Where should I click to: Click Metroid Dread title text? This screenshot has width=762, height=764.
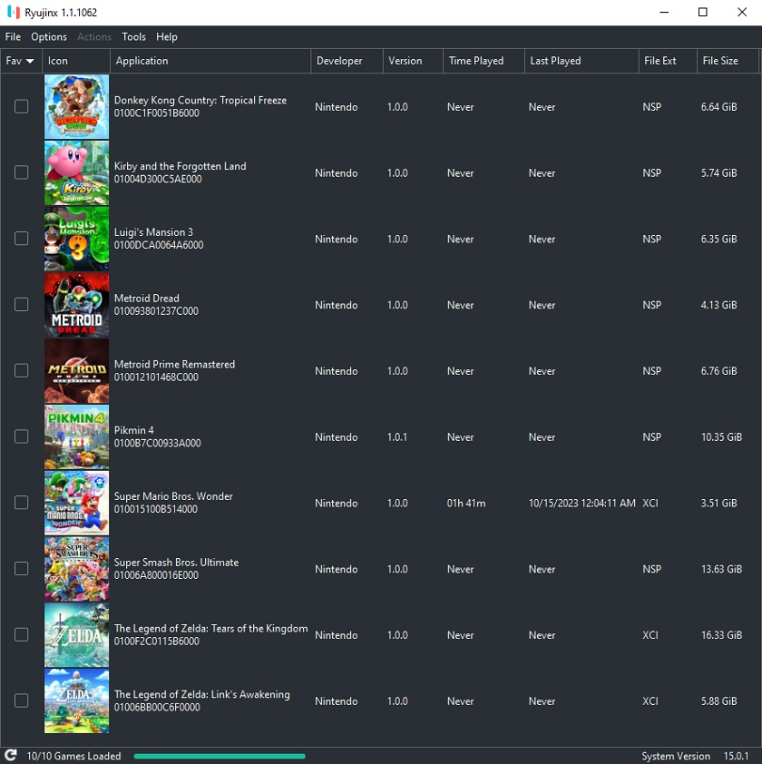(x=147, y=299)
